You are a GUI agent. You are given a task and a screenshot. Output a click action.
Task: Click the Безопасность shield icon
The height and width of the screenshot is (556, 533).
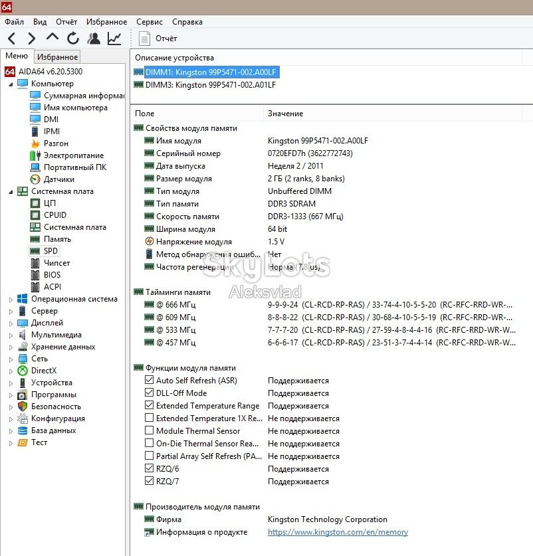(23, 407)
